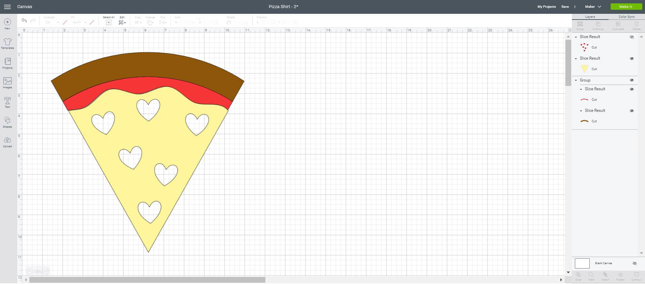The width and height of the screenshot is (645, 284).
Task: Hide the Group layer
Action: (632, 81)
